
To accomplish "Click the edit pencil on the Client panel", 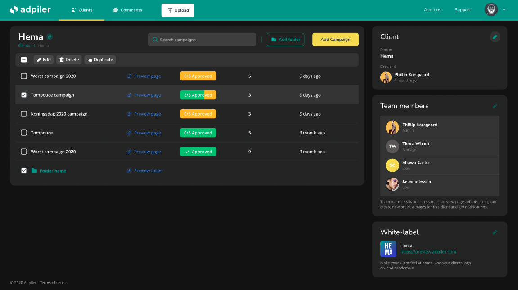I will coord(495,36).
